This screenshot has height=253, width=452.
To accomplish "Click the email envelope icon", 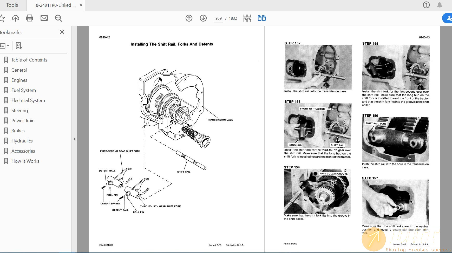I will [44, 18].
